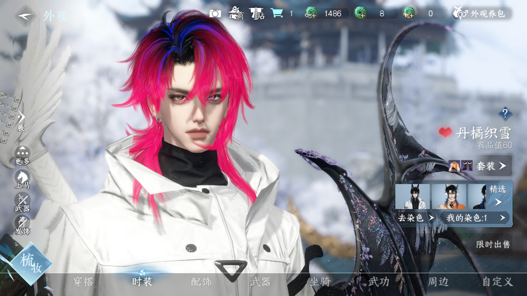This screenshot has height=296, width=527.
Task: Favorite 丹橘织雪 with the red heart
Action: 445,133
